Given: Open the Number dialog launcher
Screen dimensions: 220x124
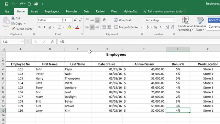Looking at the screenshot, I should [174, 34].
